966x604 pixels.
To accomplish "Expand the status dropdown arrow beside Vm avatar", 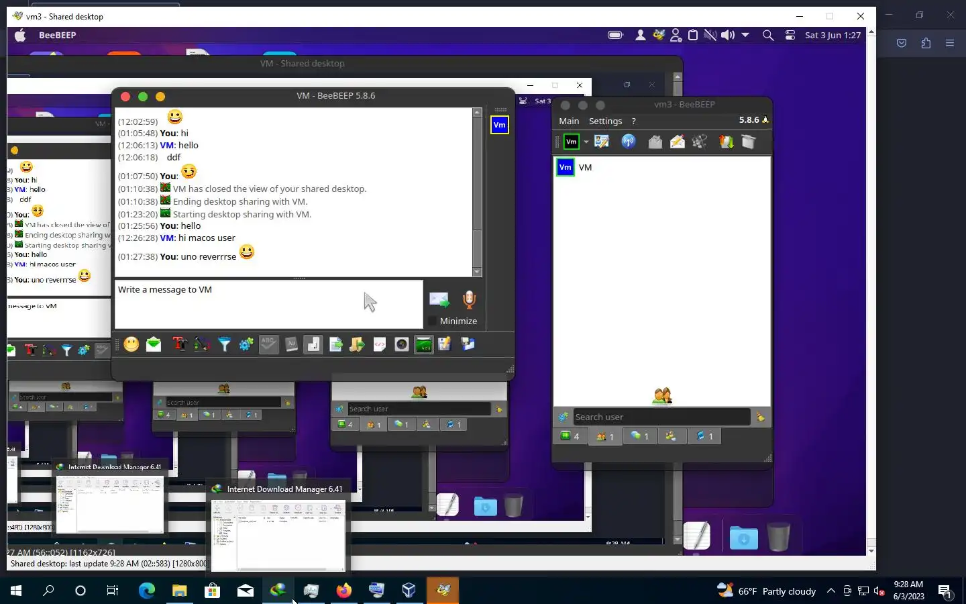I will (586, 142).
